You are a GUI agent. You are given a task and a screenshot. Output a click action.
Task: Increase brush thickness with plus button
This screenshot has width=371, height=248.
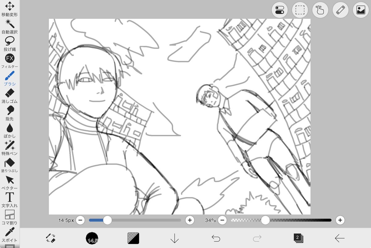tap(190, 220)
